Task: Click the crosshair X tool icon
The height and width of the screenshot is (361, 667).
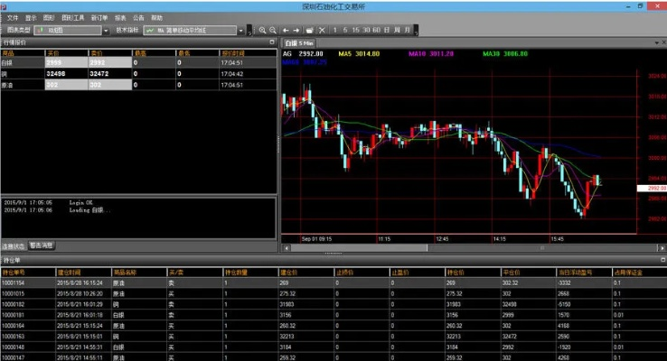Action: pyautogui.click(x=322, y=30)
